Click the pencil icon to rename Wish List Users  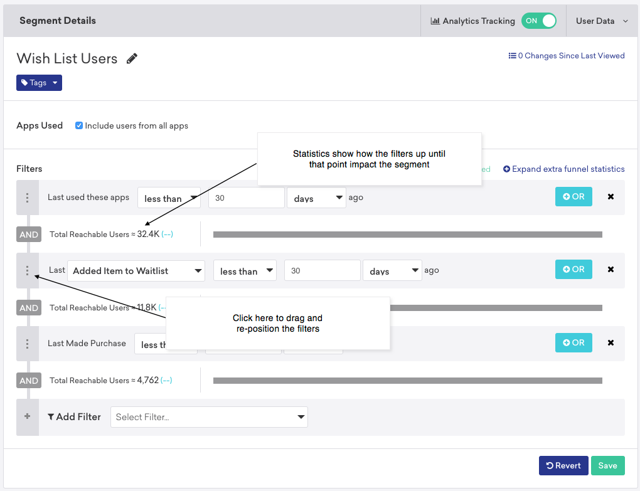132,58
